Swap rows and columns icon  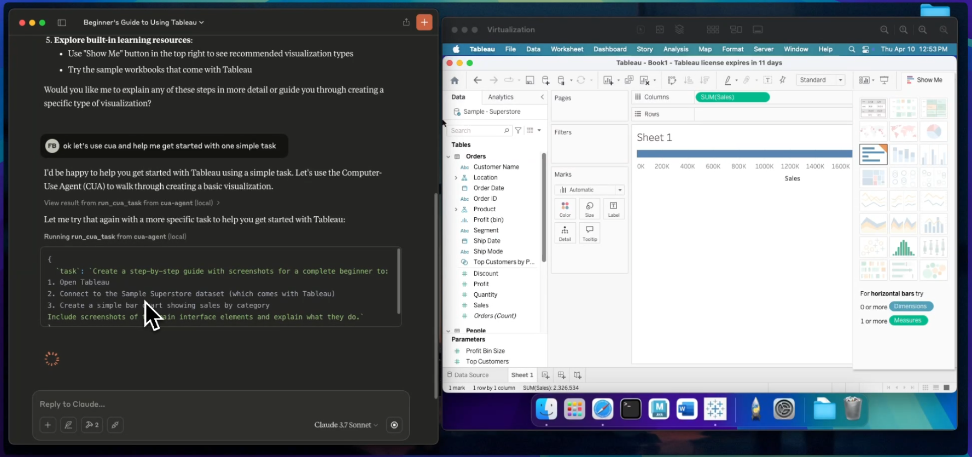[672, 80]
